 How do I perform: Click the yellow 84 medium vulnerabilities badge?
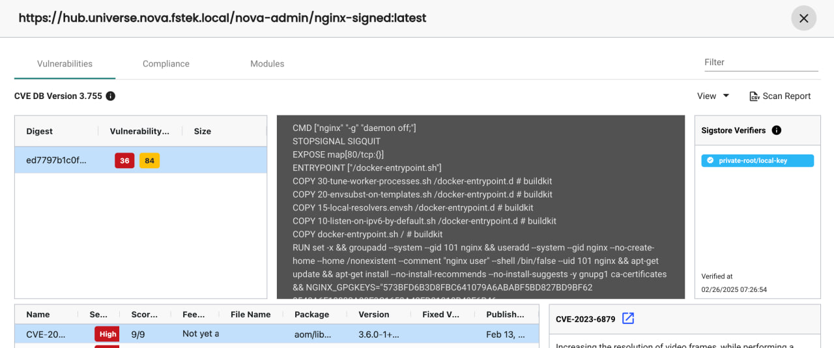coord(149,160)
